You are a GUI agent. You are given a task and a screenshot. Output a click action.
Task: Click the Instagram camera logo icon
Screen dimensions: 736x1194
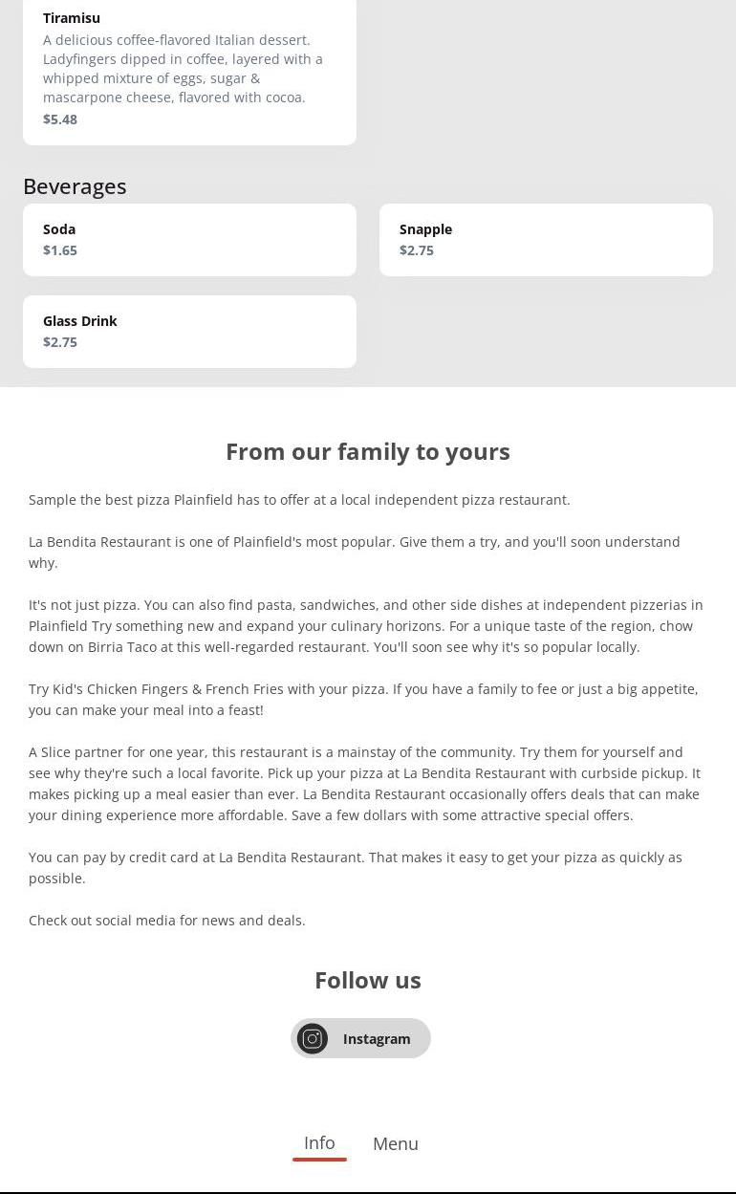point(313,1038)
